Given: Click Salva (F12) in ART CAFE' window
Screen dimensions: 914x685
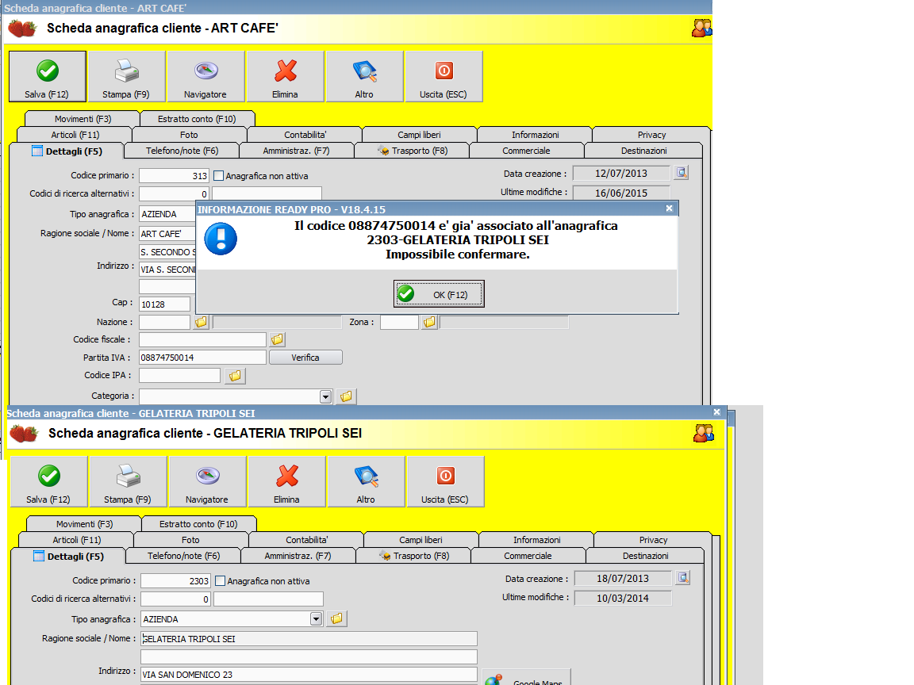Looking at the screenshot, I should tap(48, 76).
